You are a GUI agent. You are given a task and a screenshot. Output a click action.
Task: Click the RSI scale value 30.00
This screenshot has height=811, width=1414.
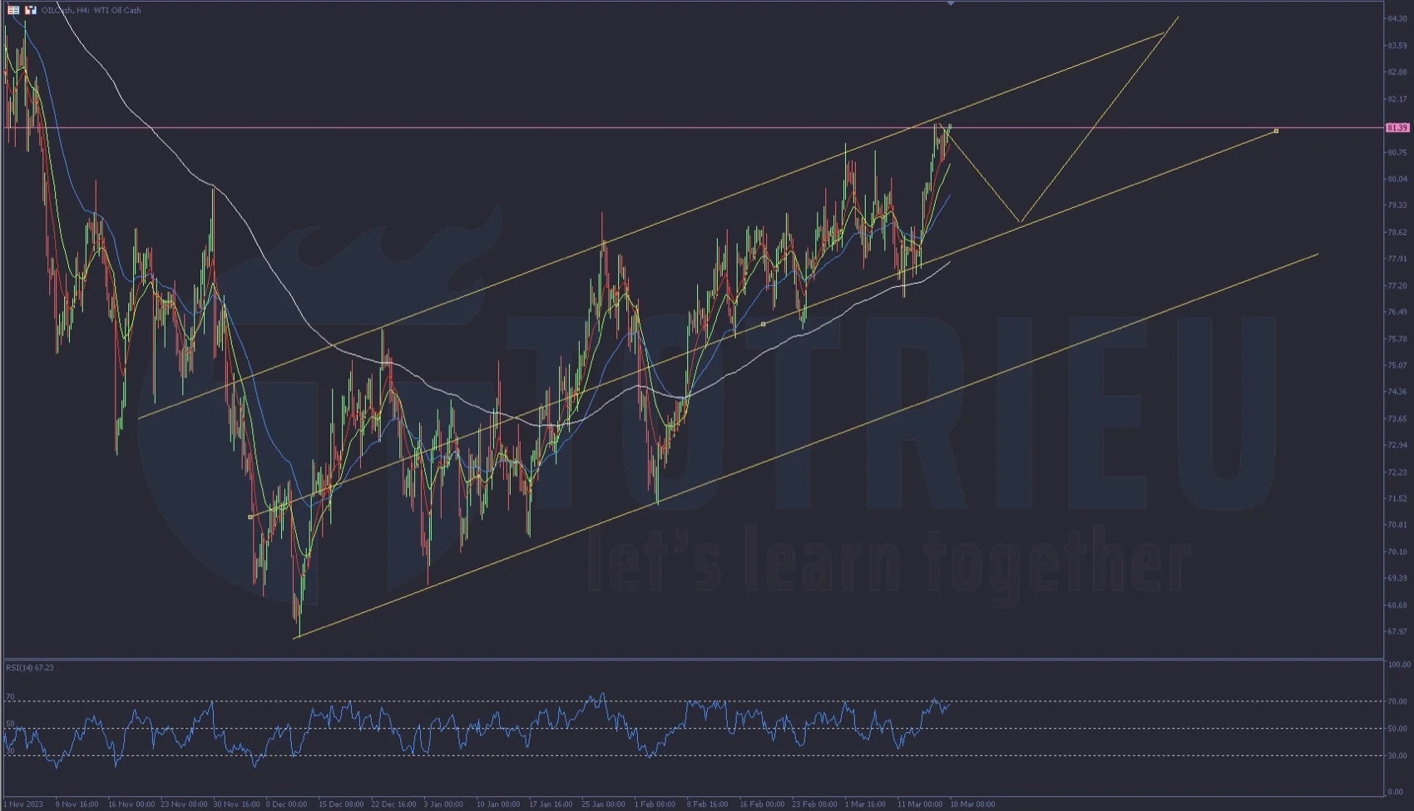[x=1397, y=756]
